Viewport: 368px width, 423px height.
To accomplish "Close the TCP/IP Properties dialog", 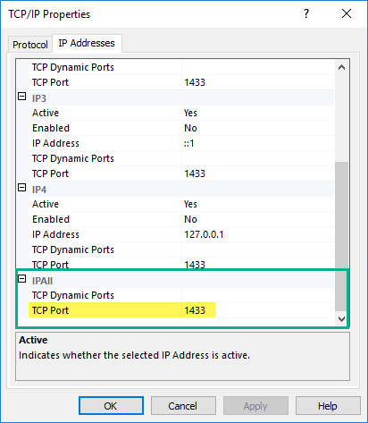I will click(347, 13).
